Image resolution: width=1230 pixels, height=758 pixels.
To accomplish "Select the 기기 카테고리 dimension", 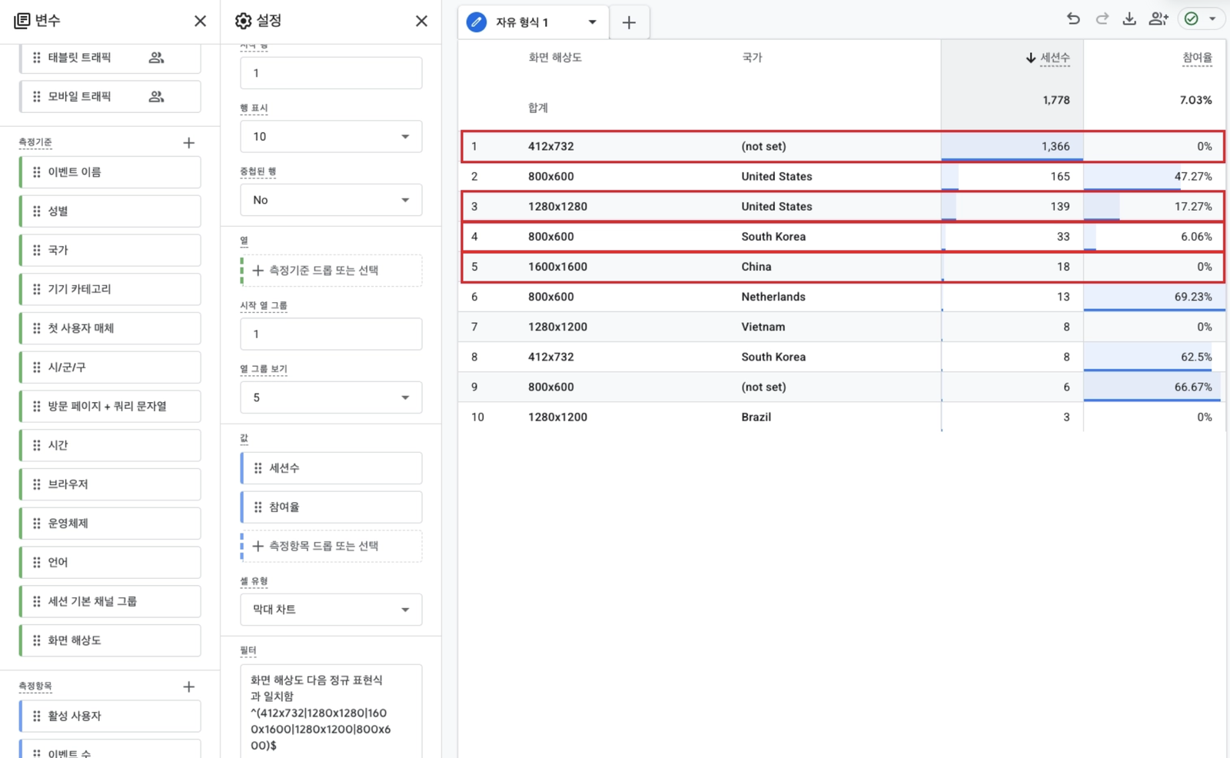I will pyautogui.click(x=111, y=289).
